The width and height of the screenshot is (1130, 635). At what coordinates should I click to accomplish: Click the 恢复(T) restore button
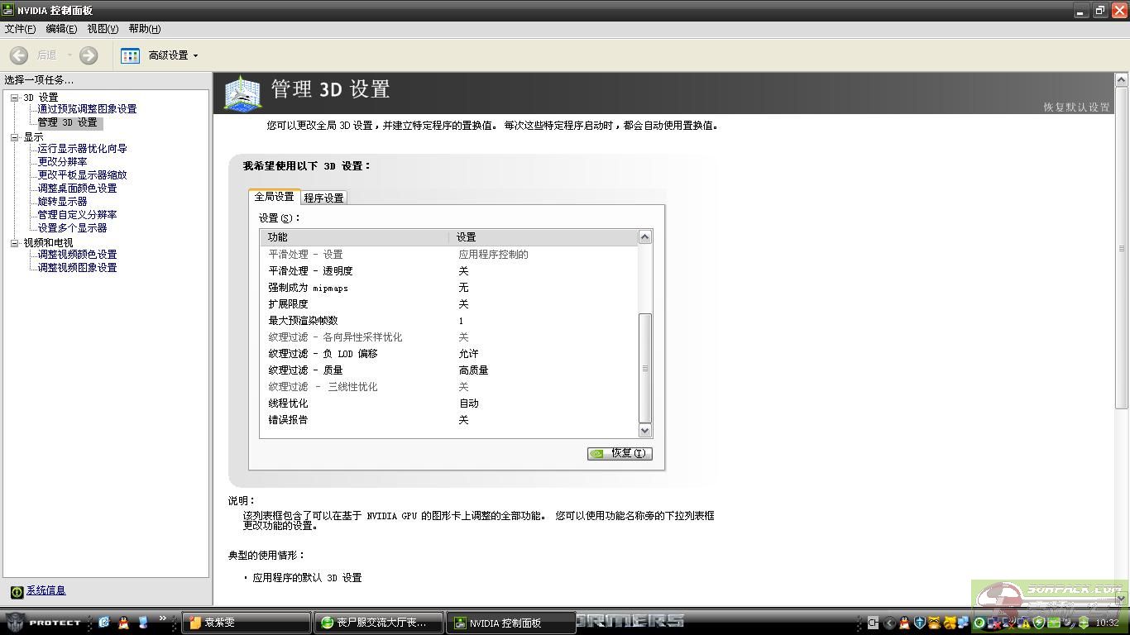click(620, 453)
